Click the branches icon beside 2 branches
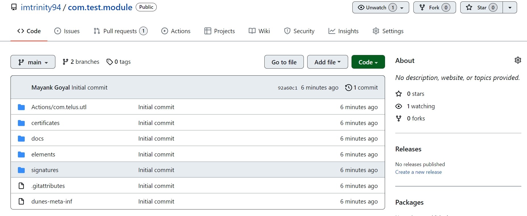 coord(66,62)
